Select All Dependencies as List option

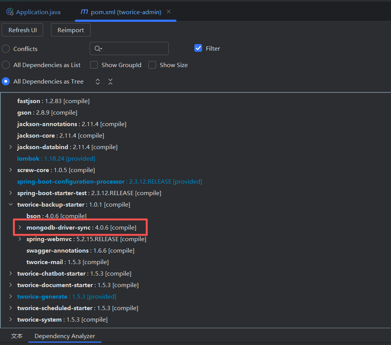(6, 65)
